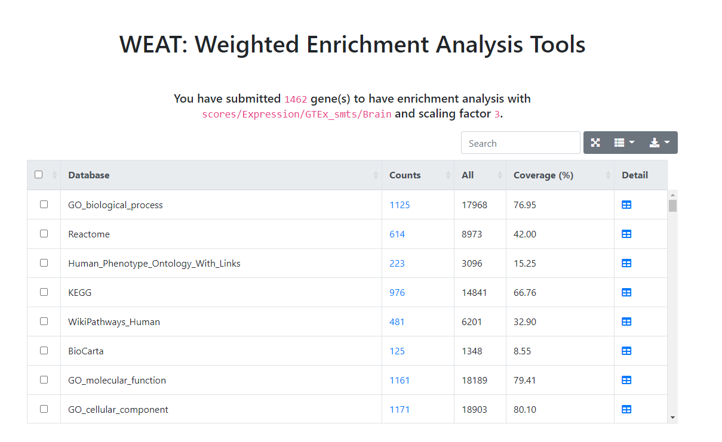Image resolution: width=722 pixels, height=442 pixels.
Task: Open detail icon for Human_Phenotype_Ontology_With_Links
Action: pyautogui.click(x=626, y=263)
